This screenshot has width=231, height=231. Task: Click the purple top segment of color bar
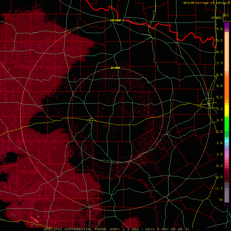coord(227,26)
